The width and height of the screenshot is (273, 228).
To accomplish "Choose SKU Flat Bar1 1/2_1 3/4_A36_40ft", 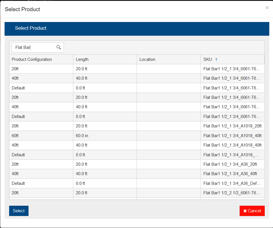I will point(230,174).
